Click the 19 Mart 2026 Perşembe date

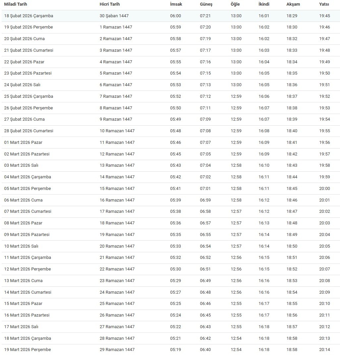28,350
